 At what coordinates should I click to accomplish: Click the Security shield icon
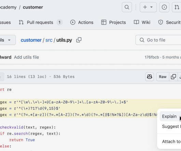tap(161, 22)
